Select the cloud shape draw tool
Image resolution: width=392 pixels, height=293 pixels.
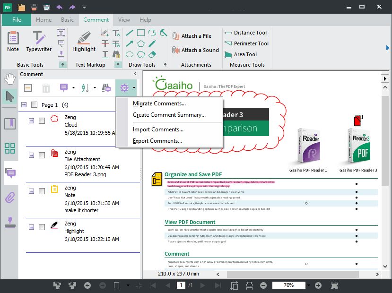click(141, 54)
